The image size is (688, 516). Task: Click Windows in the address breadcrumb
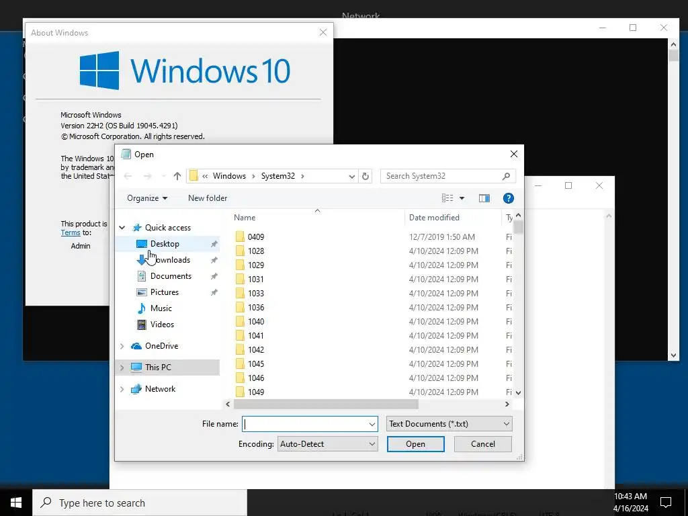click(229, 176)
